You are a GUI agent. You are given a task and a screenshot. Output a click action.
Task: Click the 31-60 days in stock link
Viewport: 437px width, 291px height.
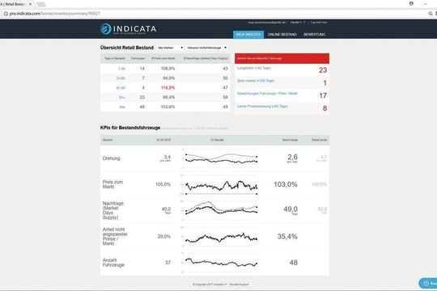[121, 78]
